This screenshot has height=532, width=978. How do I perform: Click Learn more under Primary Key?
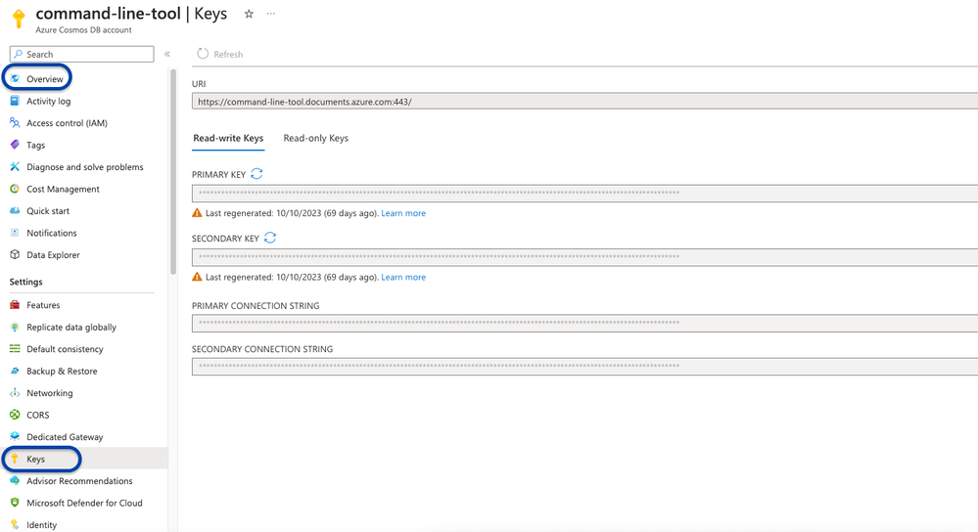pyautogui.click(x=403, y=213)
